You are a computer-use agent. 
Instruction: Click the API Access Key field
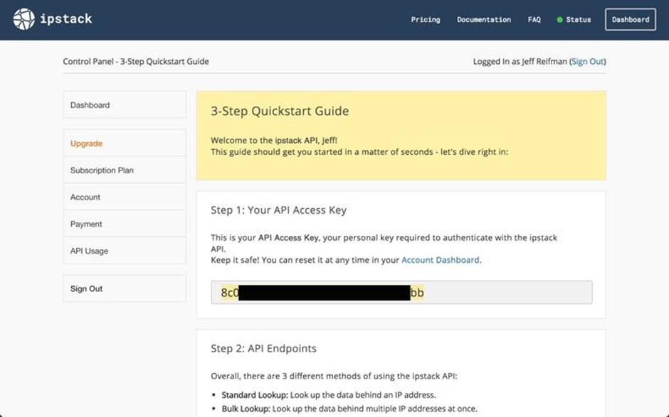401,292
